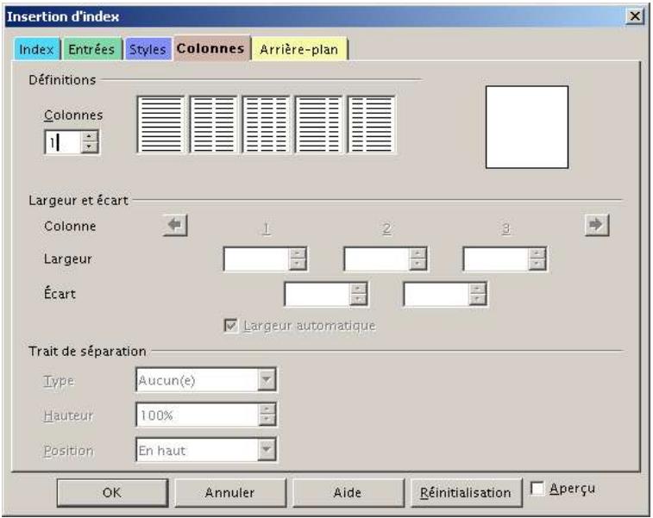Click the left arrow column navigation button
This screenshot has height=518, width=653.
pos(175,225)
